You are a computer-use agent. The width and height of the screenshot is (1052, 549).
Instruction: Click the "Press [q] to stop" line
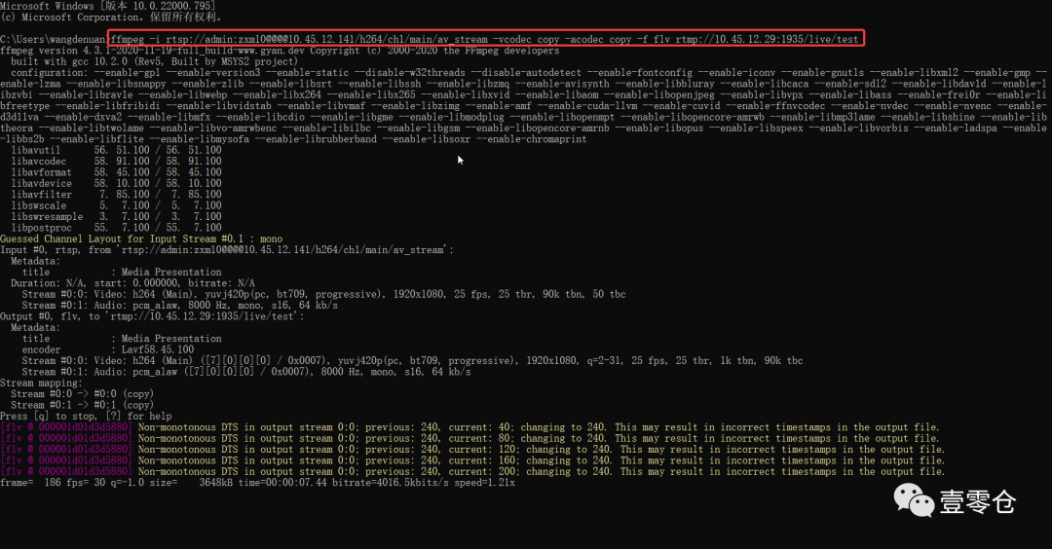[86, 417]
